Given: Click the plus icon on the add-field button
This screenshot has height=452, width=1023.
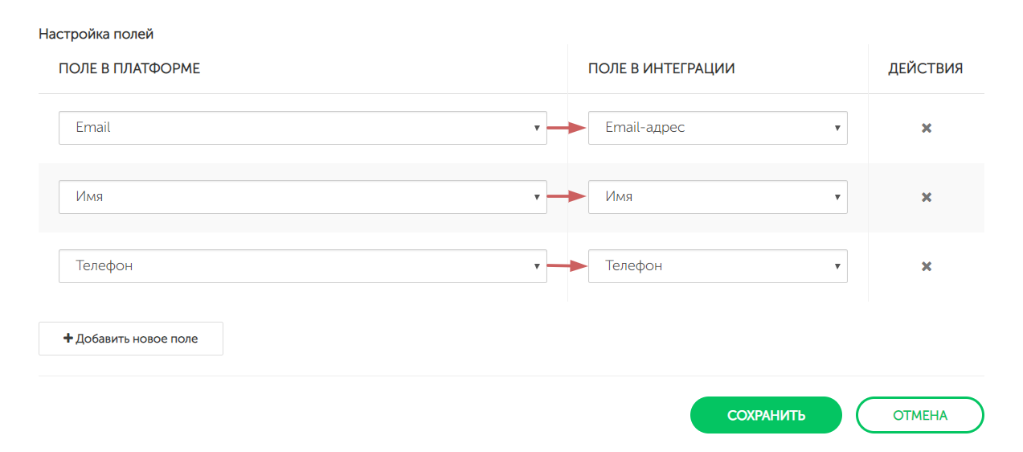Looking at the screenshot, I should click(x=68, y=339).
